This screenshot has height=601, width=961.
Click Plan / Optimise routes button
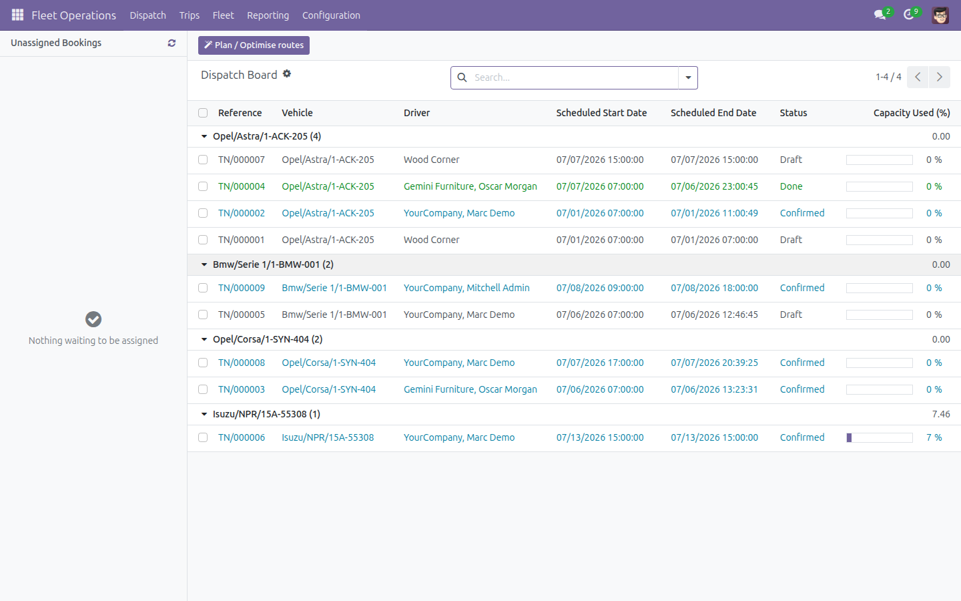(254, 45)
